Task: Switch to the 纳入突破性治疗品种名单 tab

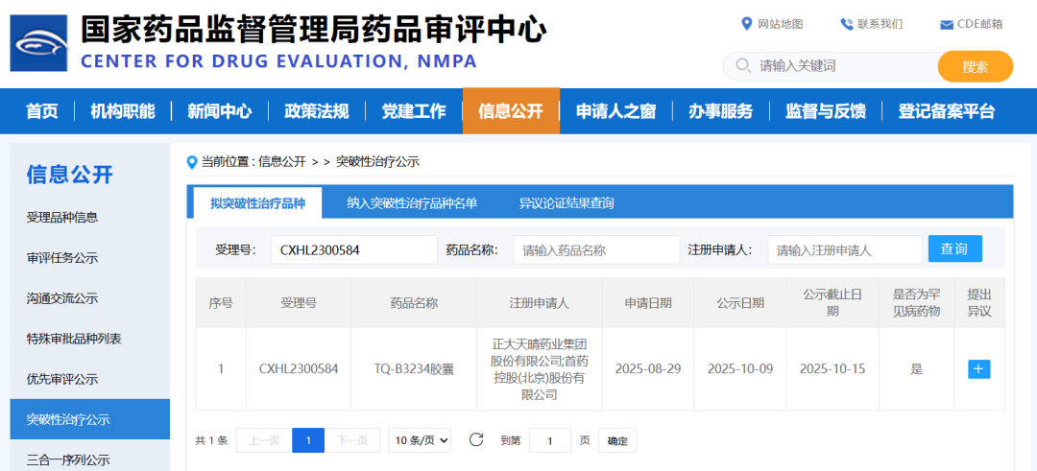Action: [x=412, y=202]
